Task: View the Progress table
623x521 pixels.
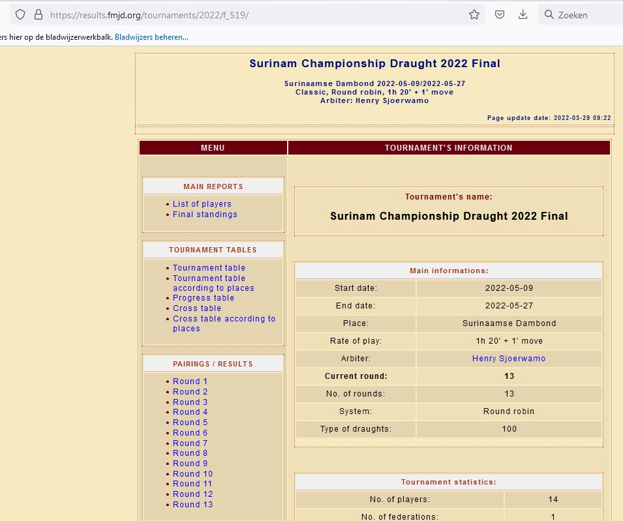Action: click(x=203, y=298)
